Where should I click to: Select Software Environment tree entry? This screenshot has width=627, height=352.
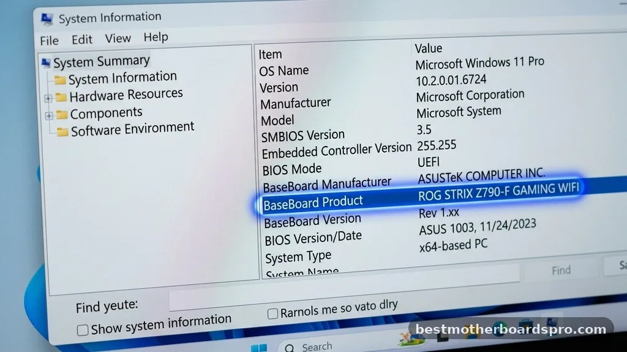132,129
